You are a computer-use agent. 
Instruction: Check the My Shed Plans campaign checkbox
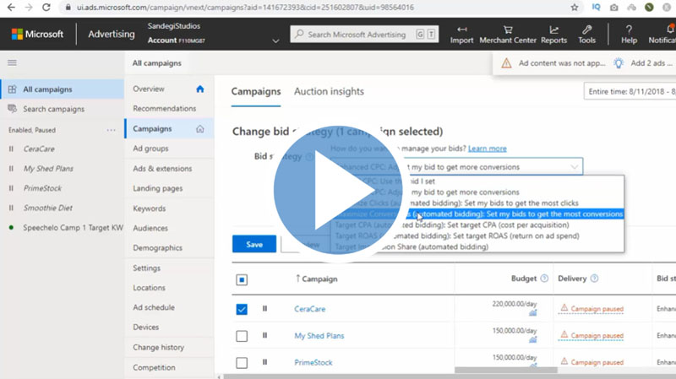point(242,336)
